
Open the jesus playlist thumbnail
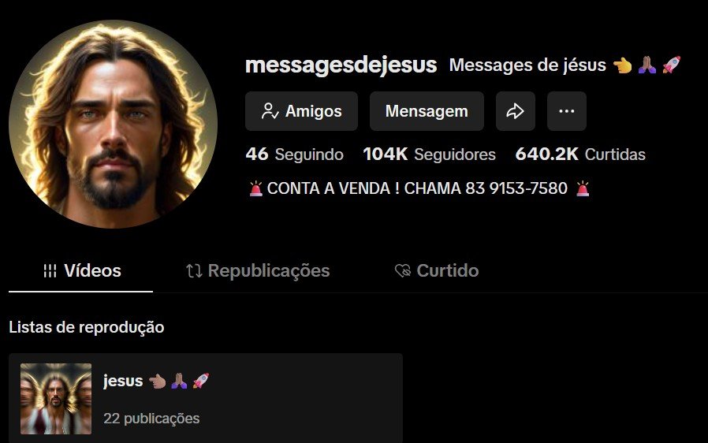[56, 399]
